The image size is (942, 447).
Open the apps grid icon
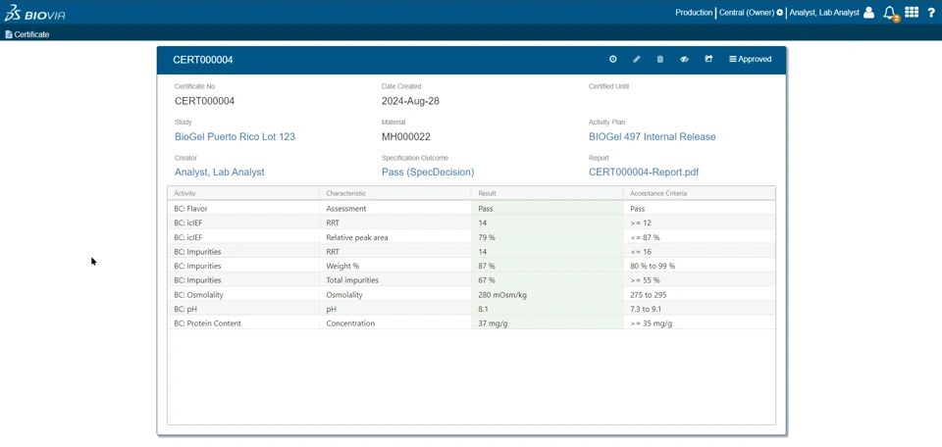(912, 12)
